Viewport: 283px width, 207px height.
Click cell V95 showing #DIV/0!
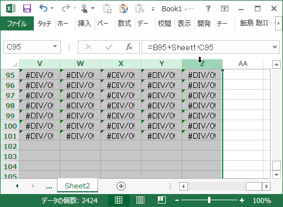tap(39, 75)
